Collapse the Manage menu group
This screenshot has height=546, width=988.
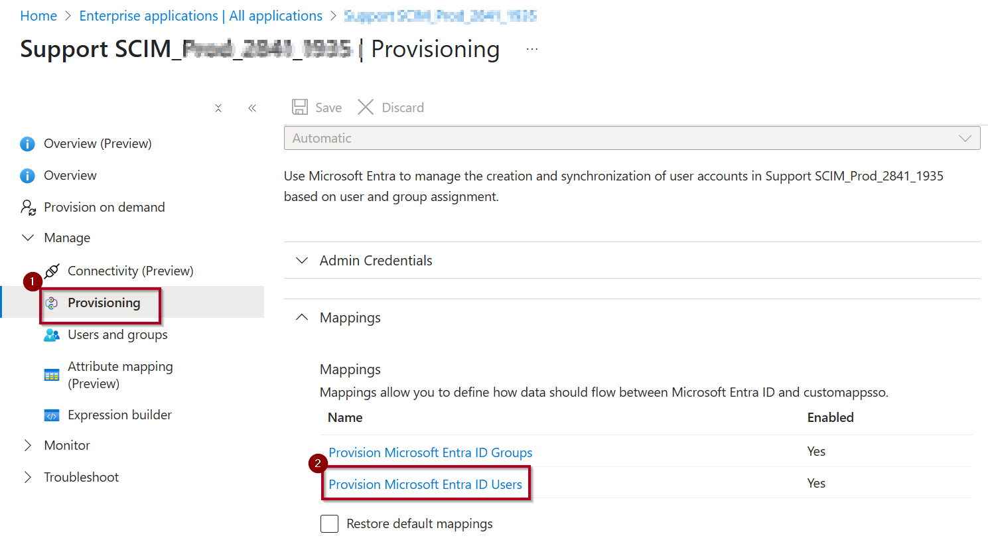[28, 238]
